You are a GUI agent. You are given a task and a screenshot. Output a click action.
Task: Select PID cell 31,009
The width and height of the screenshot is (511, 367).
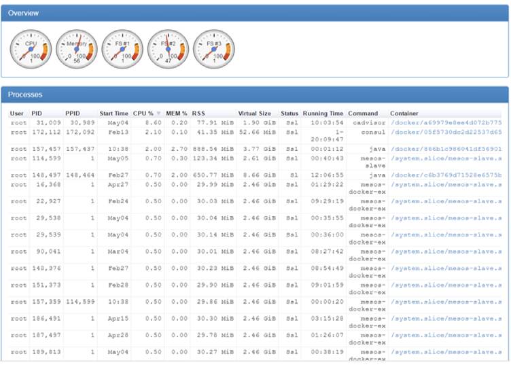click(x=48, y=123)
